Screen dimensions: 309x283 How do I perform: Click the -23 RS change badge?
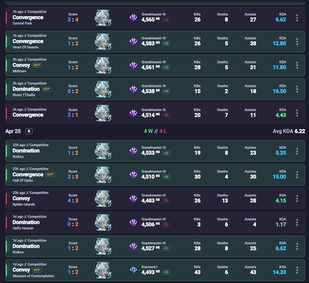point(166,201)
